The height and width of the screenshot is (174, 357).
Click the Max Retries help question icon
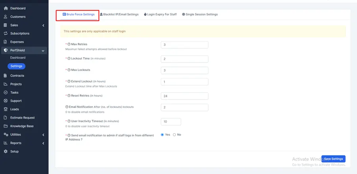click(x=69, y=44)
